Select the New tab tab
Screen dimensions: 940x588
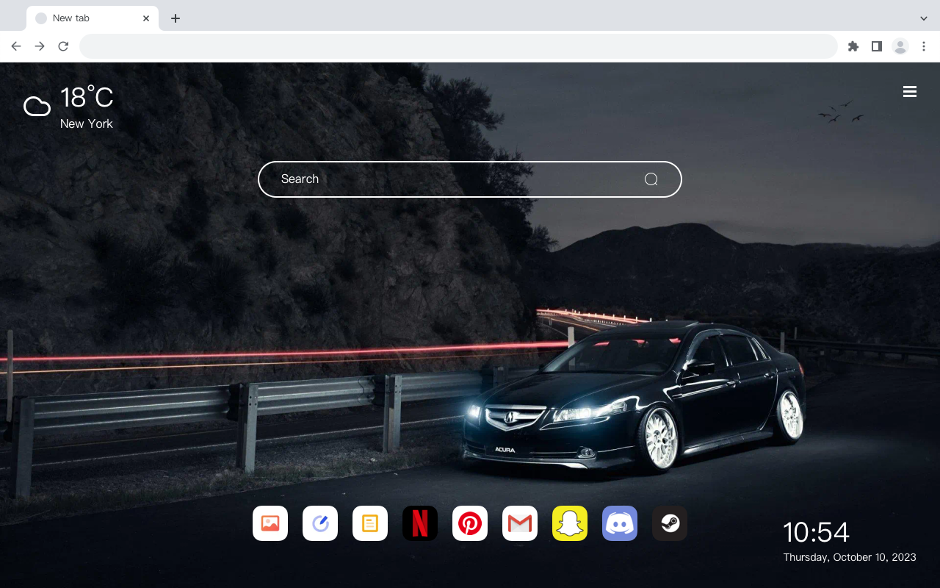93,18
